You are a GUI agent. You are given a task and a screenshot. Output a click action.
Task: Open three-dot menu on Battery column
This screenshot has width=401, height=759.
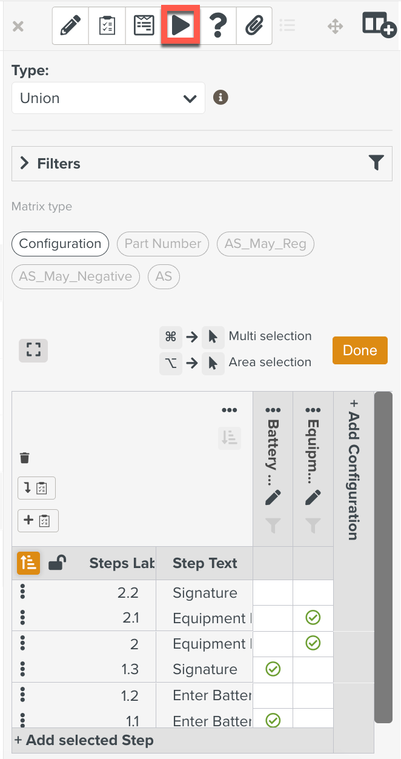click(x=273, y=410)
